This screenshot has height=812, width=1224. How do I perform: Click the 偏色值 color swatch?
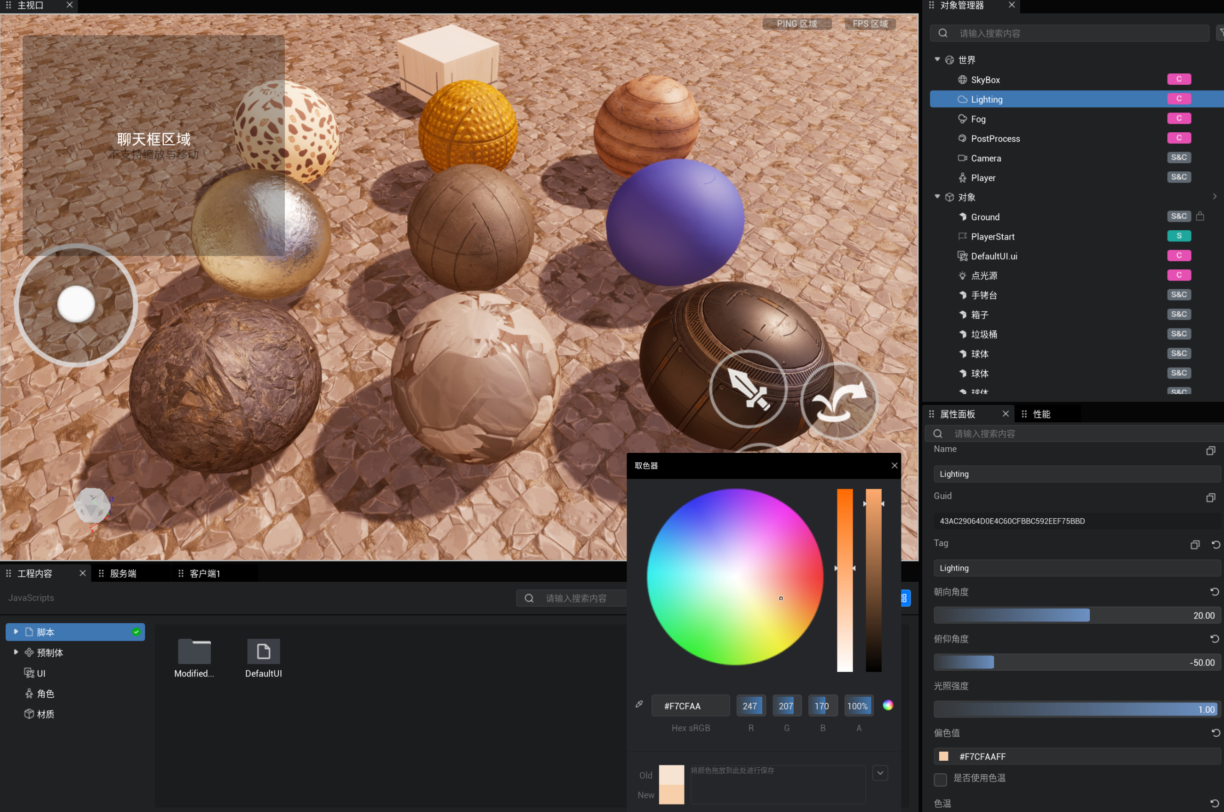pyautogui.click(x=944, y=756)
